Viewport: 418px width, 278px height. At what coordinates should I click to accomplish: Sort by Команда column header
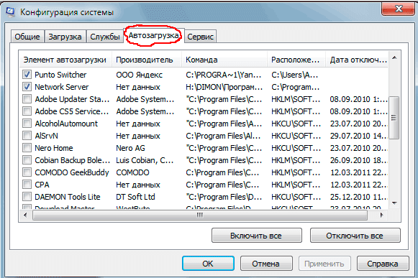(x=224, y=60)
